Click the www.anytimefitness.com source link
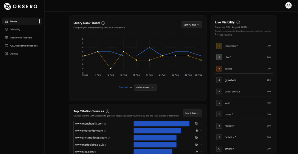The image size is (298, 154). coord(91,138)
